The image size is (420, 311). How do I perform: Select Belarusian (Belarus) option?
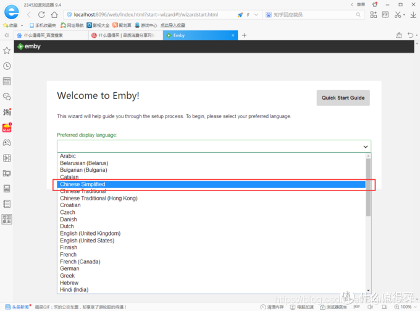[211, 163]
